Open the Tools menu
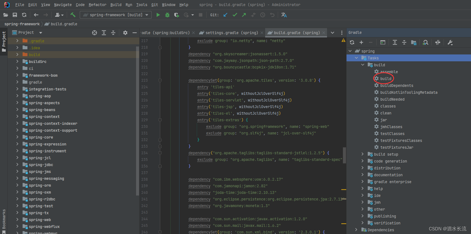The height and width of the screenshot is (234, 471). point(142,5)
